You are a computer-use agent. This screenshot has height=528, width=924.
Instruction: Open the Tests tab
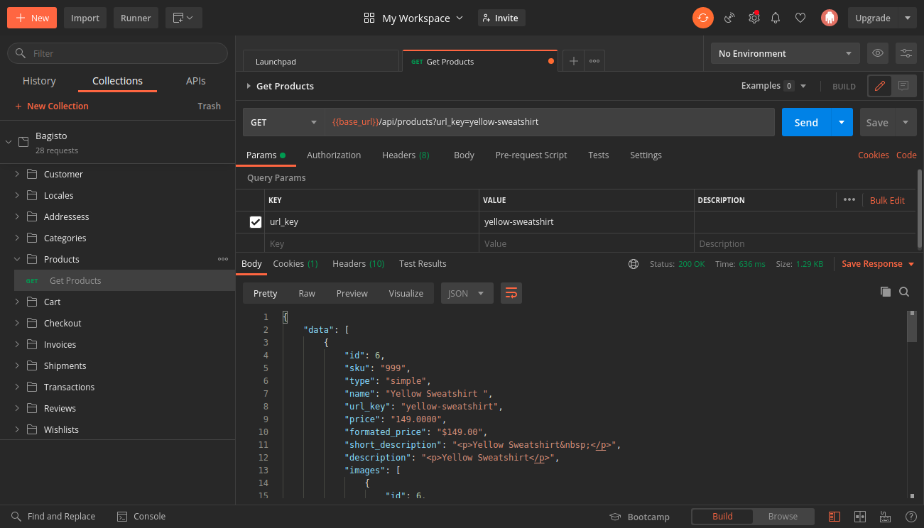(x=599, y=155)
